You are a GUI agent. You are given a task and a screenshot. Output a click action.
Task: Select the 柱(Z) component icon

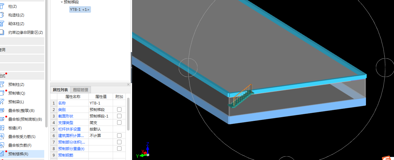2,6
